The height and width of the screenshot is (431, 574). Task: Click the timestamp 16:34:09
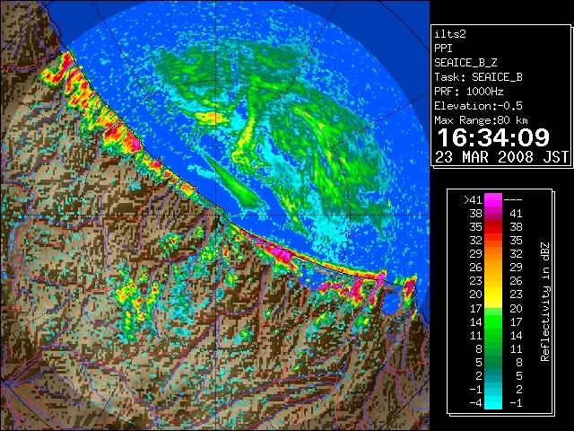(493, 137)
